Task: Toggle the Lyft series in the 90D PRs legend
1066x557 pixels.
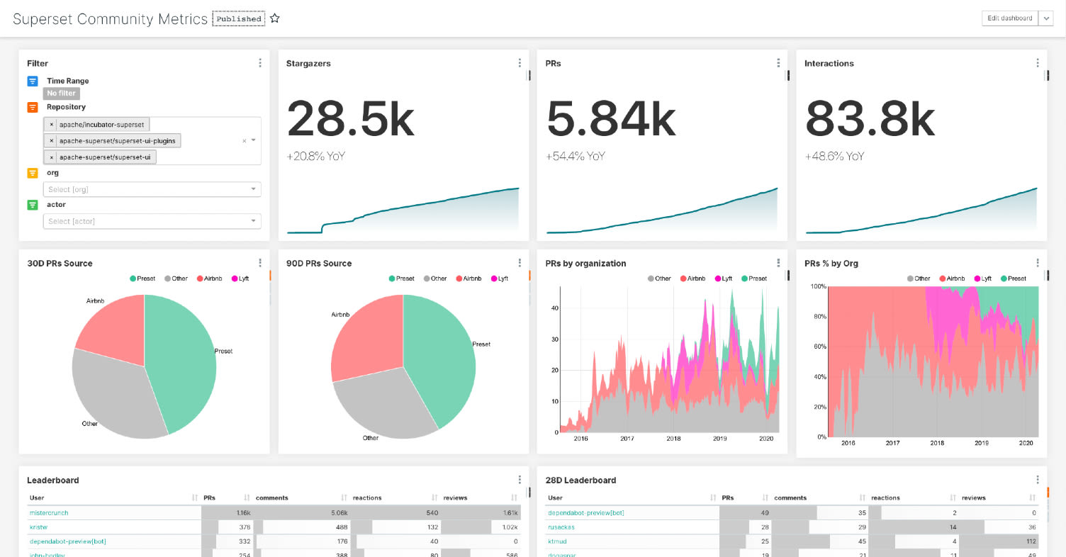Action: (x=498, y=278)
